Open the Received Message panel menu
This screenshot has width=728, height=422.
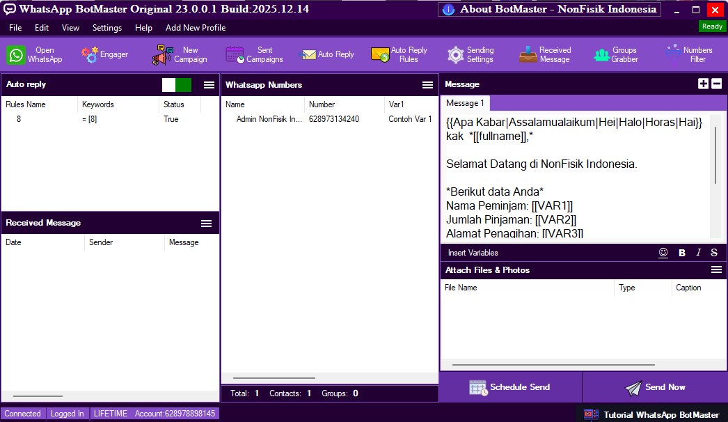[207, 224]
